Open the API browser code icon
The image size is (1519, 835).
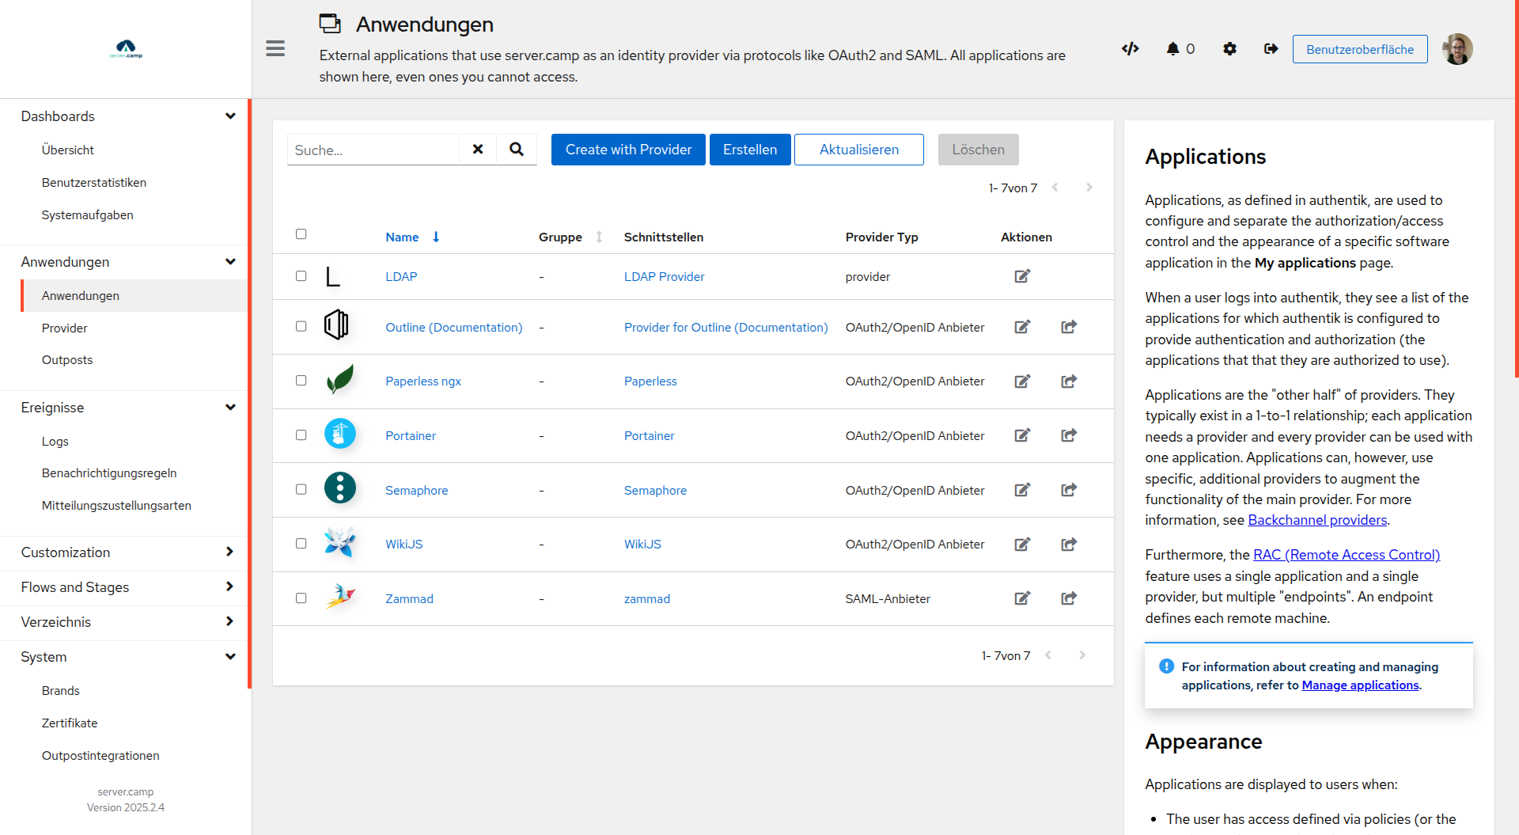[x=1130, y=49]
